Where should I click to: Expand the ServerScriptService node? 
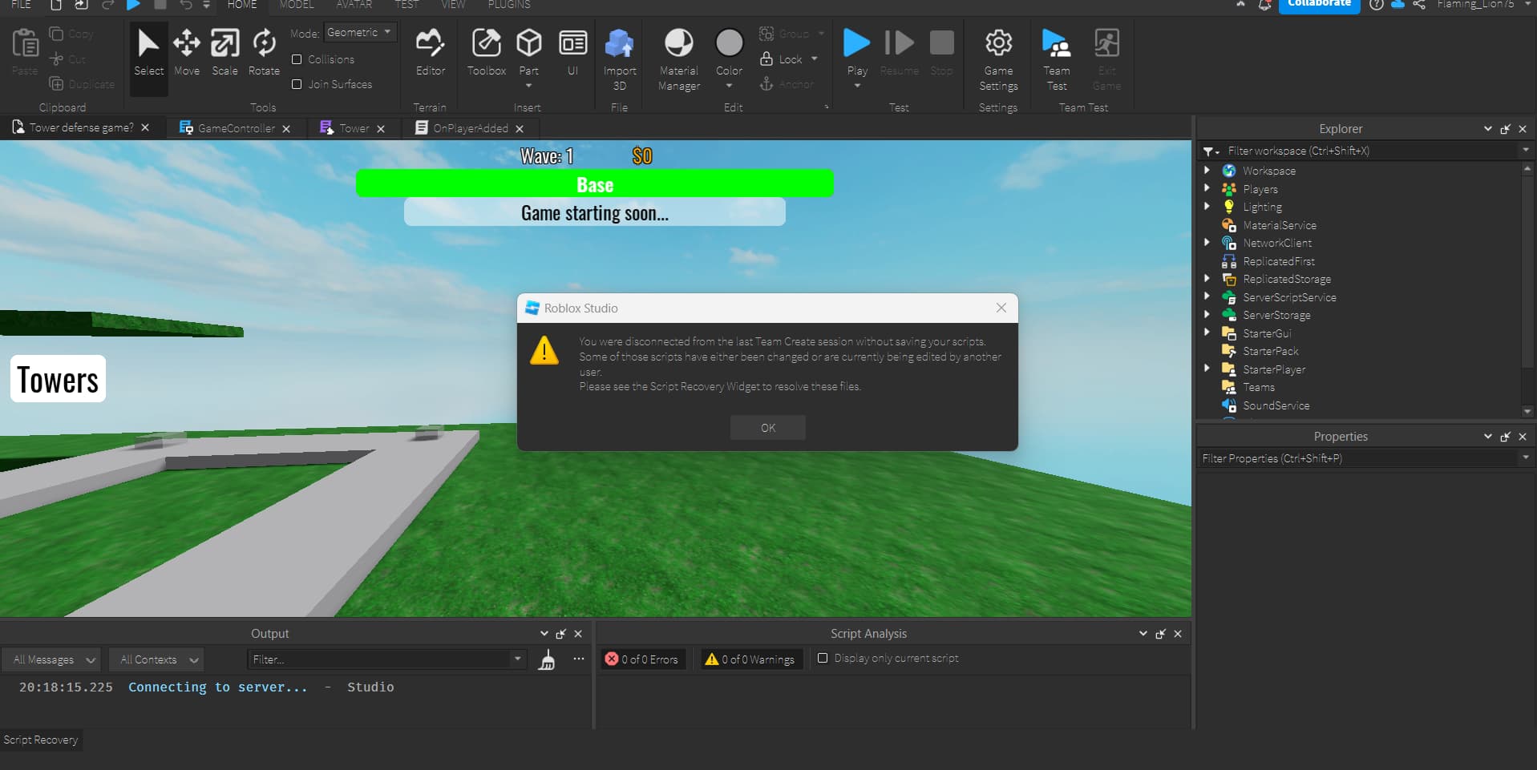[x=1207, y=296]
